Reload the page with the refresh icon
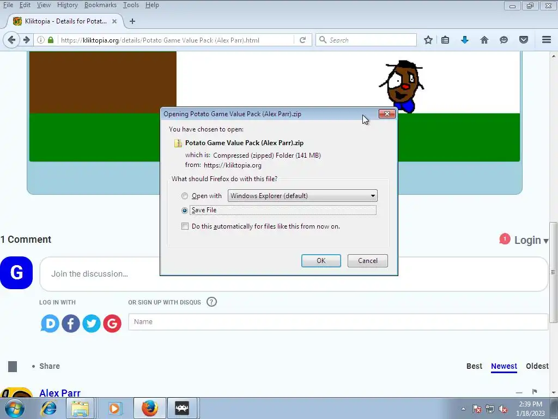The height and width of the screenshot is (419, 558). [x=303, y=40]
